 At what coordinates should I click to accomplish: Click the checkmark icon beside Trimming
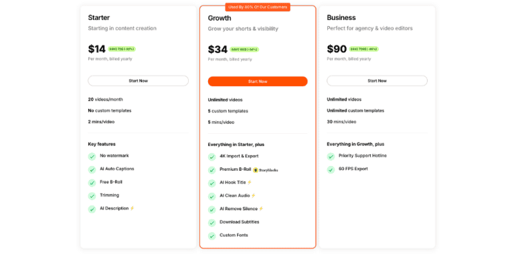click(x=92, y=195)
